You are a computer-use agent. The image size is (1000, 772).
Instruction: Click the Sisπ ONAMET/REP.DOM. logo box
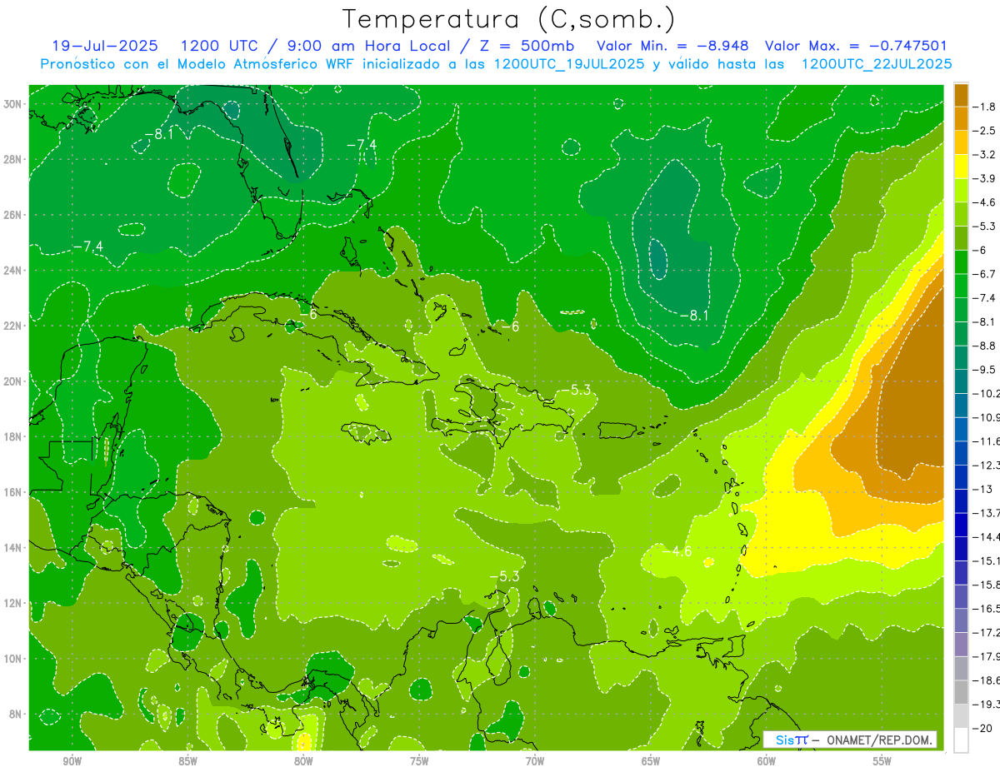(x=850, y=740)
